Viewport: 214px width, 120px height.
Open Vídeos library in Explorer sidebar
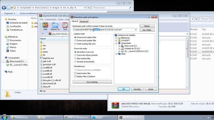[x=11, y=51]
